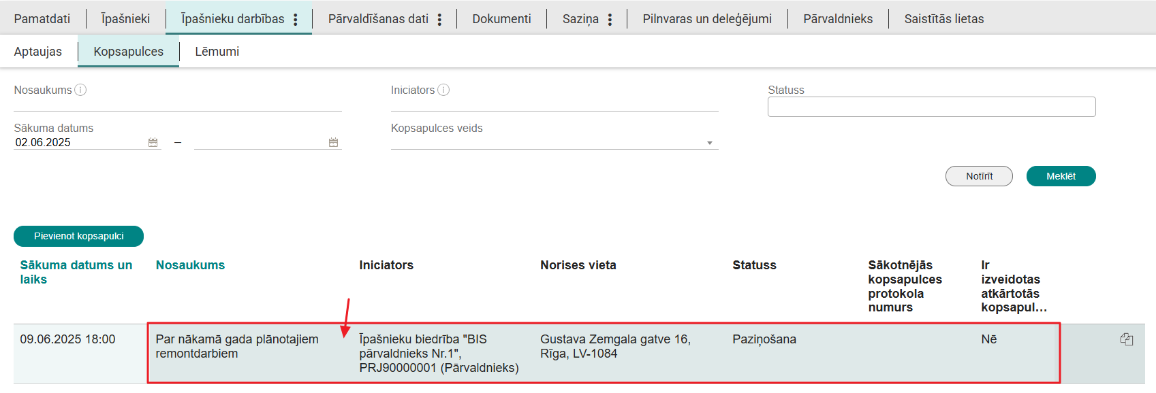Open the Īpašnieku darbības three-dot menu

coord(296,20)
